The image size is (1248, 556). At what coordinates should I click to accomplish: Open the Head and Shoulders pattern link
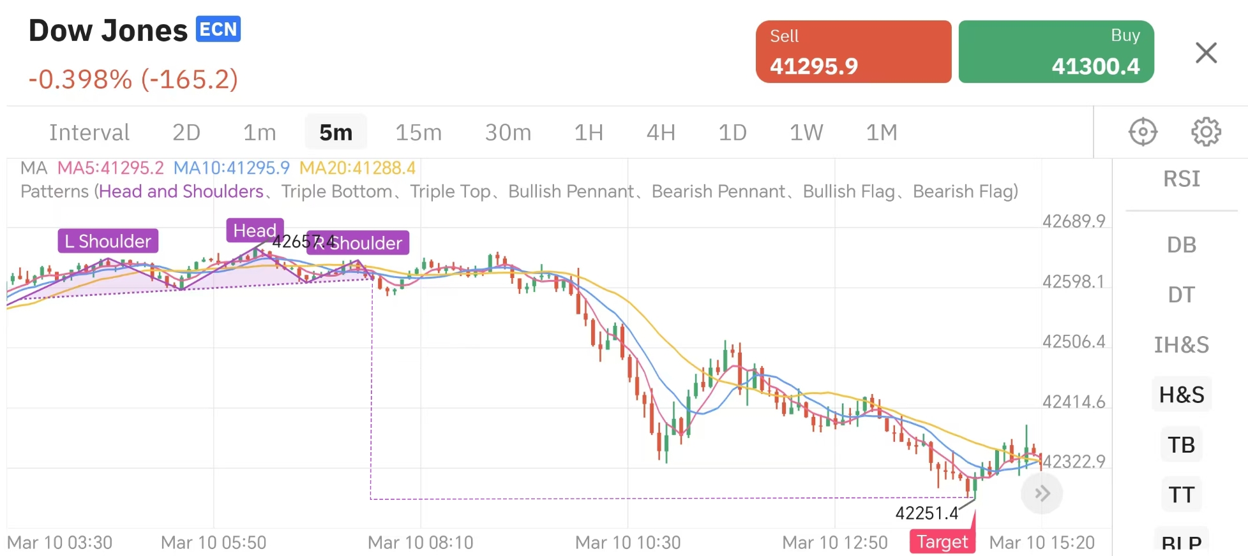(x=181, y=191)
